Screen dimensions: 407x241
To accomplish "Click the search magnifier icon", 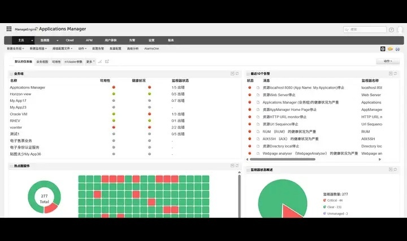I will (x=347, y=30).
